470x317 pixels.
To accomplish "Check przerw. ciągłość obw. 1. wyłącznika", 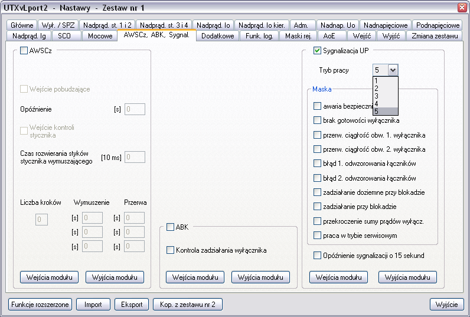I will (x=317, y=135).
